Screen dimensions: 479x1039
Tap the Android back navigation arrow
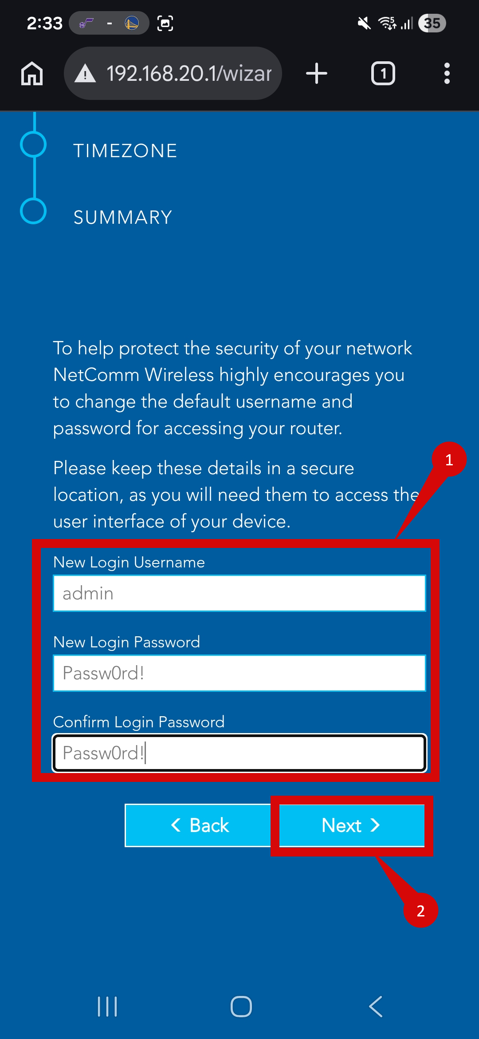point(376,1006)
